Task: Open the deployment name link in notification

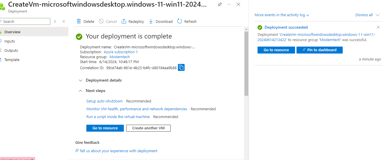Action: point(317,37)
